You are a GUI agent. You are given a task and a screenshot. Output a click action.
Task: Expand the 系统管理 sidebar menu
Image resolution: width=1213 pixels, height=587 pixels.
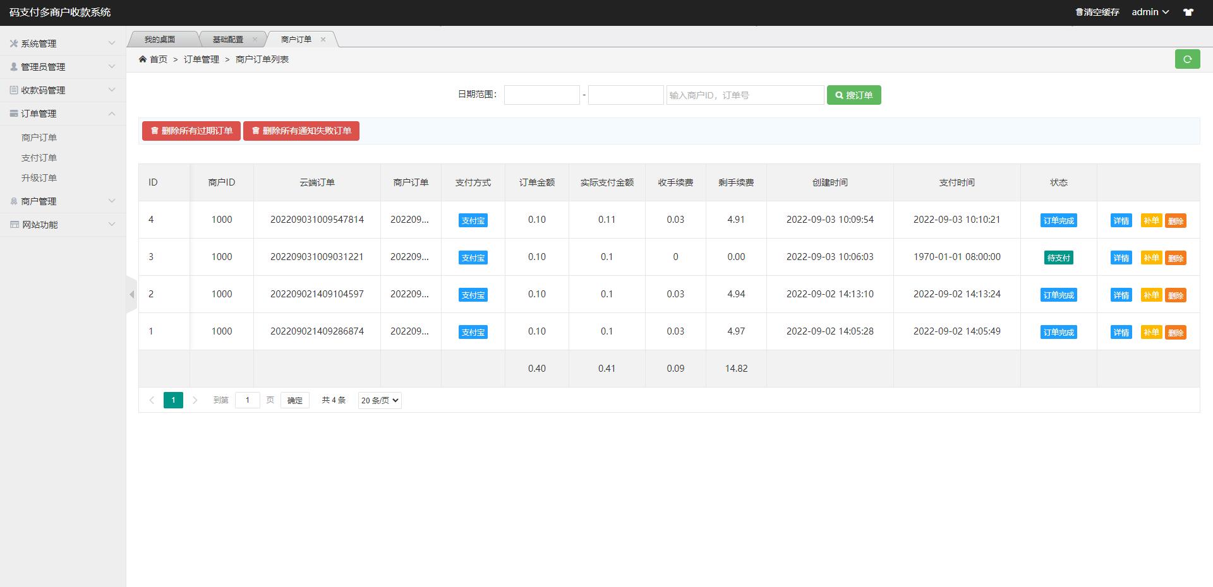(62, 44)
